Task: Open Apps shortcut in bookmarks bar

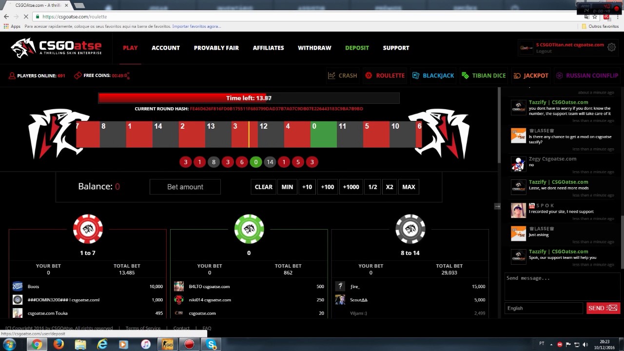Action: 12,26
